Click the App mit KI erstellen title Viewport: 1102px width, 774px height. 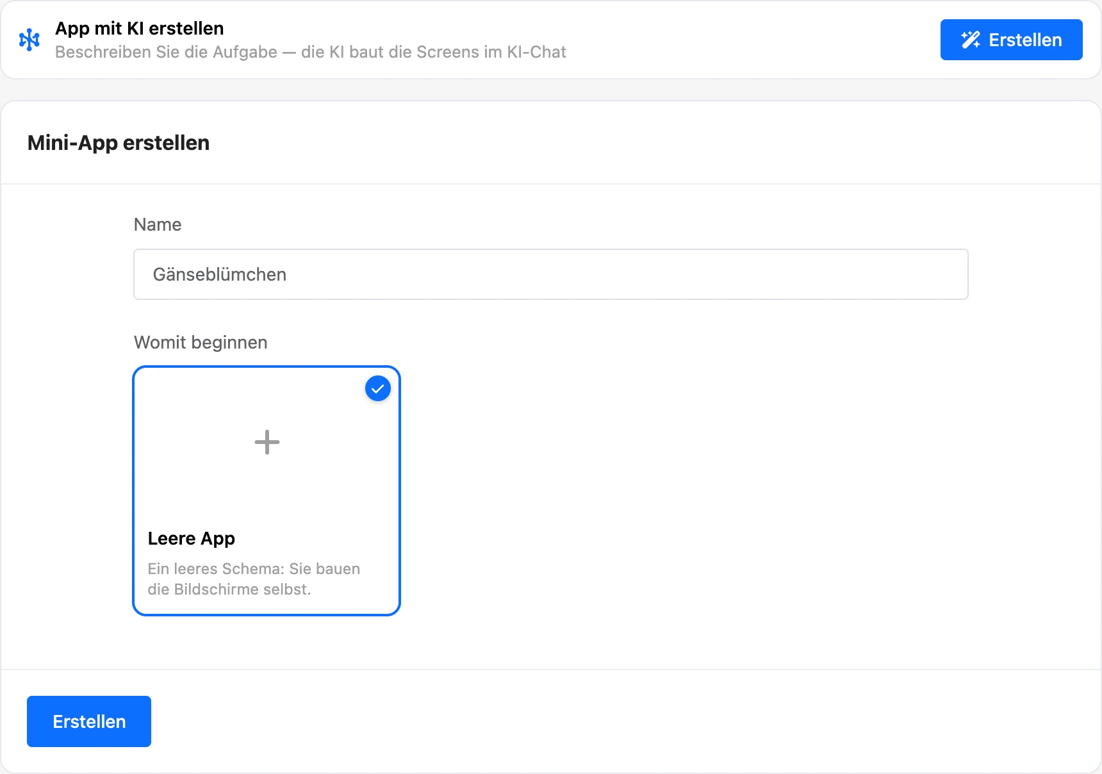point(140,28)
